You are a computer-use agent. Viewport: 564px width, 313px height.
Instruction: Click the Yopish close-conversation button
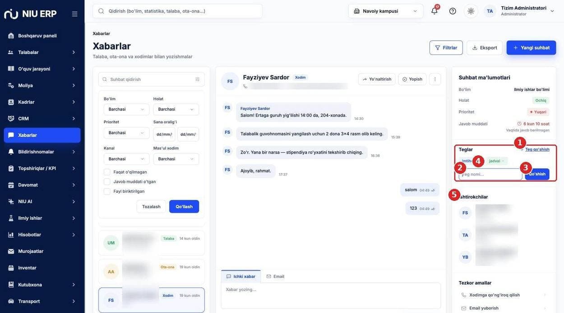(x=412, y=79)
